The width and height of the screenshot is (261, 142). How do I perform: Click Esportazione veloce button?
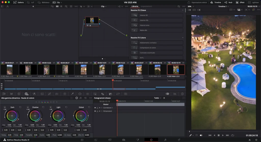click(197, 2)
